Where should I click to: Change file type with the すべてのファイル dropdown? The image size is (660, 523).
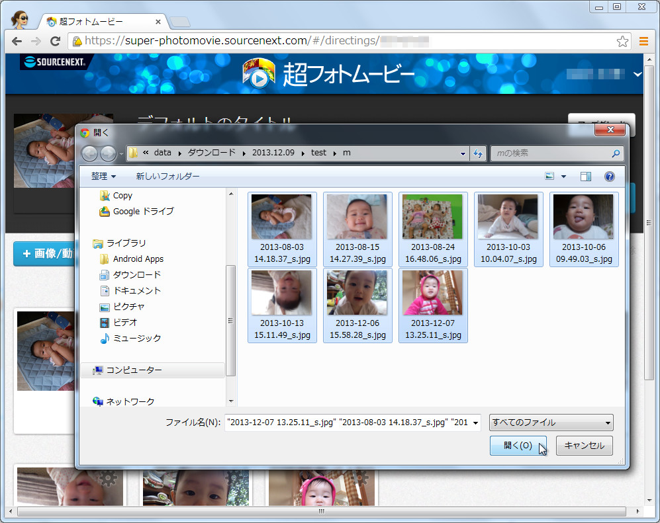tap(551, 422)
